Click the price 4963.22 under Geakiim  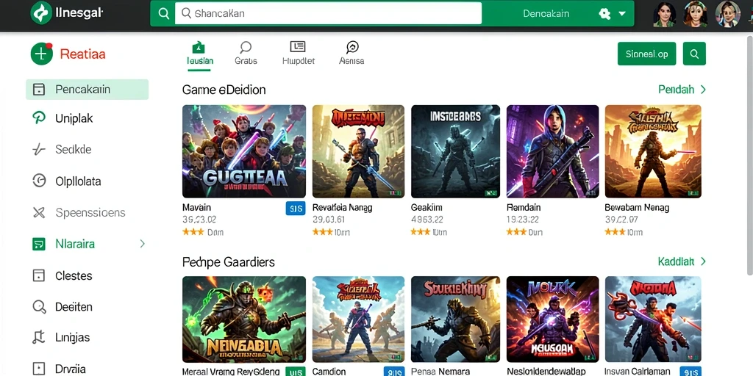click(x=427, y=220)
